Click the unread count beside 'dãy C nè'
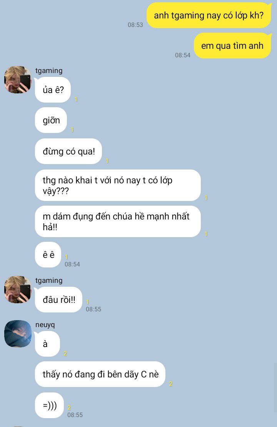Image resolution: width=277 pixels, height=427 pixels. (171, 384)
